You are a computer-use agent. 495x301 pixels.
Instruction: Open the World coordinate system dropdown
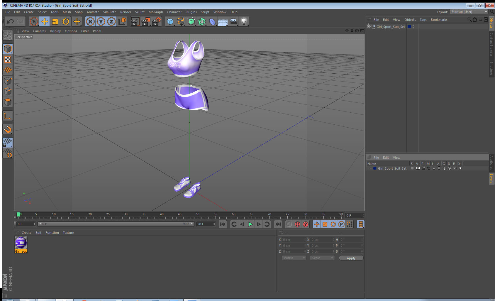pyautogui.click(x=294, y=258)
